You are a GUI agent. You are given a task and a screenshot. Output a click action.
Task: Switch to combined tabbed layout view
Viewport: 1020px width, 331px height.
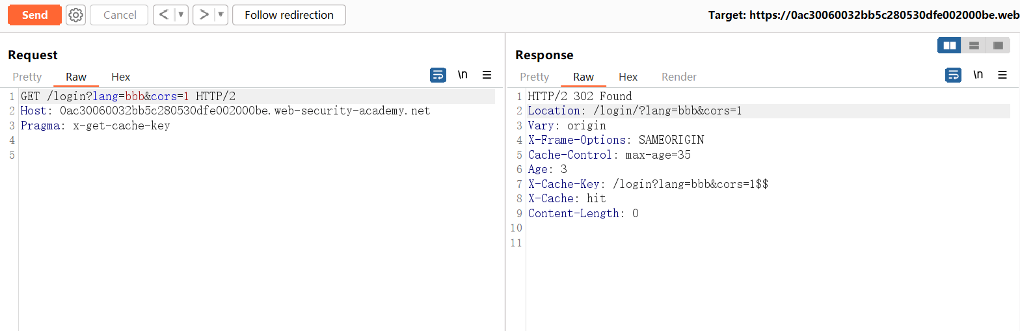point(998,46)
